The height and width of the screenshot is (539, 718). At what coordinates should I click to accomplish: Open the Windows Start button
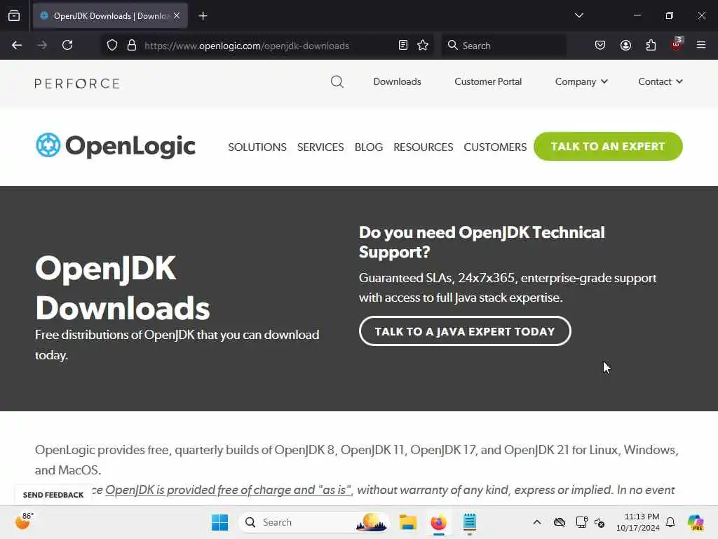(219, 522)
